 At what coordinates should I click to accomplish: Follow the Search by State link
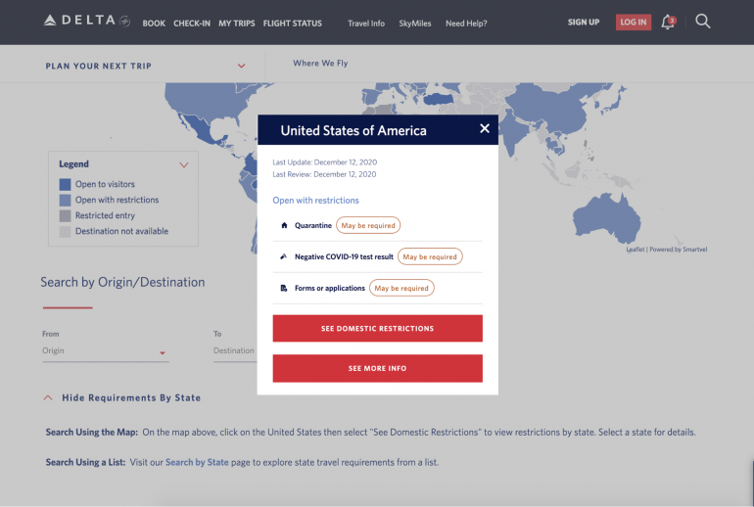(x=197, y=462)
